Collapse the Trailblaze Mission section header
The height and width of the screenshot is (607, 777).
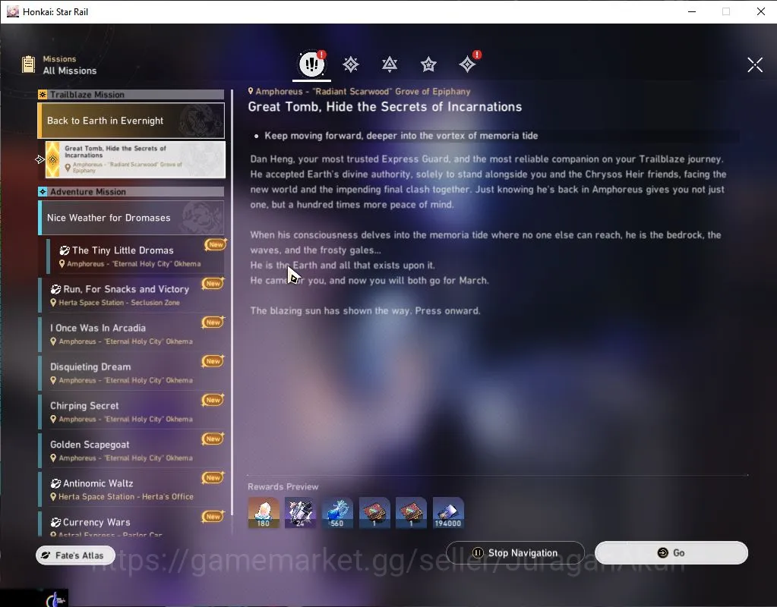click(x=131, y=94)
